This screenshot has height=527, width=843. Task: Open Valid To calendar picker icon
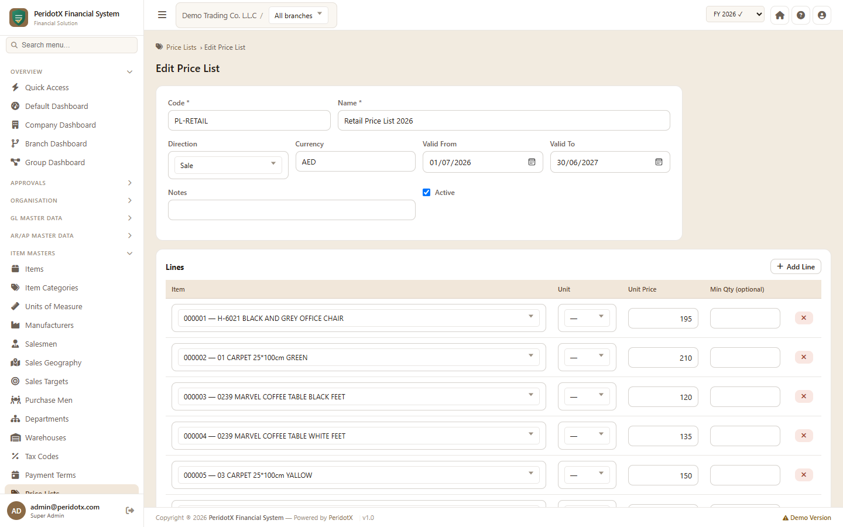pos(659,162)
